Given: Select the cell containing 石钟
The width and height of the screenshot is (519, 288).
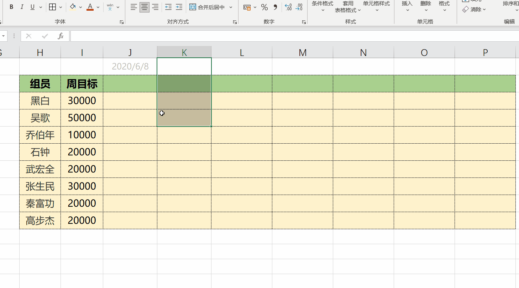Looking at the screenshot, I should coord(40,152).
